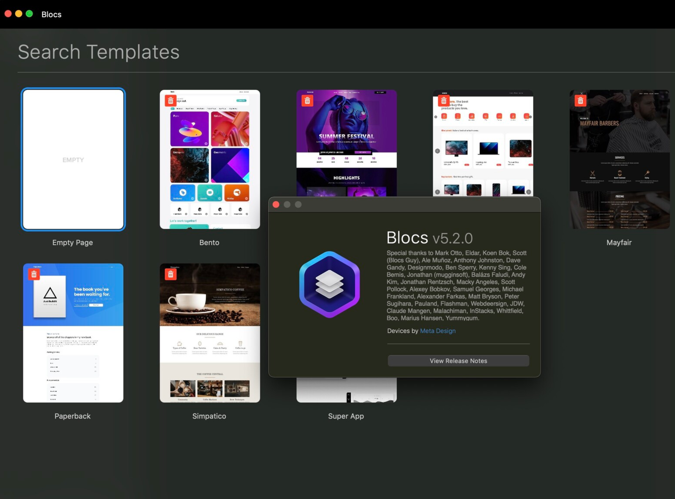Click the trash icon on the Bento template
Screen dimensions: 675x499
coord(171,101)
